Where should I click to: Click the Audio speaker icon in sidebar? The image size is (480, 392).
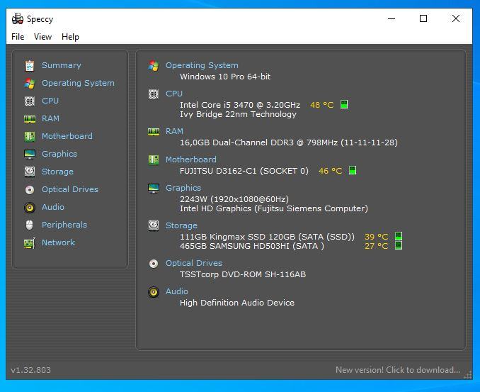point(29,207)
